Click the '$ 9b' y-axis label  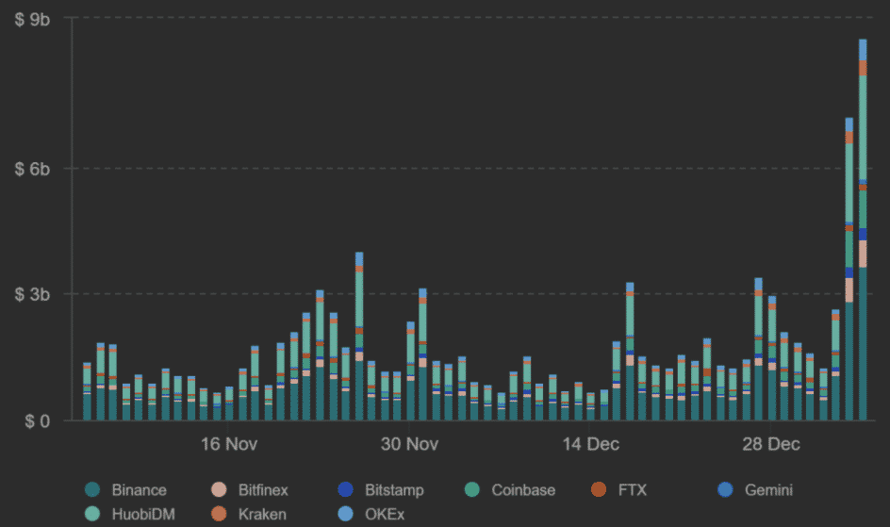[33, 20]
